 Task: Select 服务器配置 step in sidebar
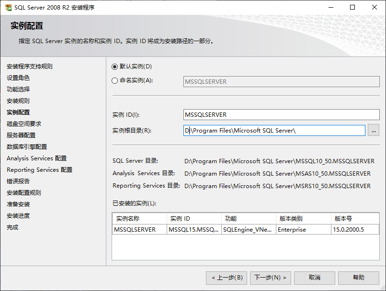click(x=21, y=135)
